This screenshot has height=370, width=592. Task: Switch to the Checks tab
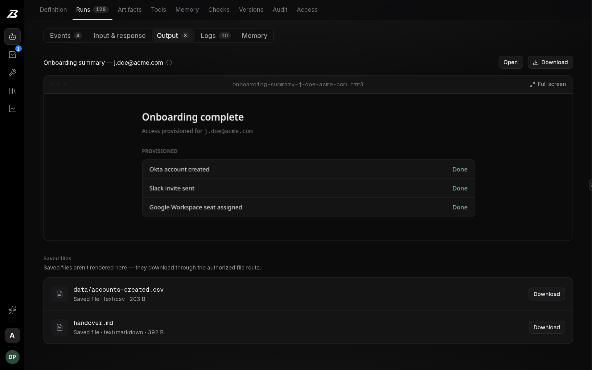tap(219, 10)
